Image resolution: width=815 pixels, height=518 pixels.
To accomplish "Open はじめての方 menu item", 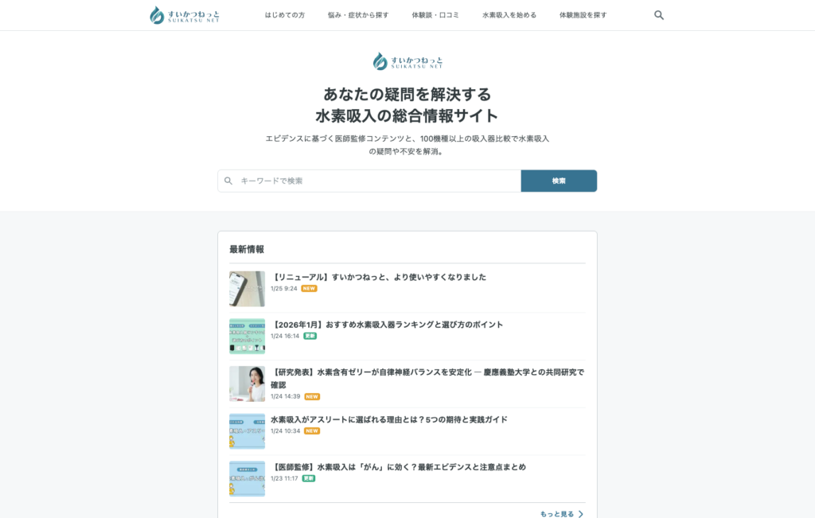I will (285, 15).
